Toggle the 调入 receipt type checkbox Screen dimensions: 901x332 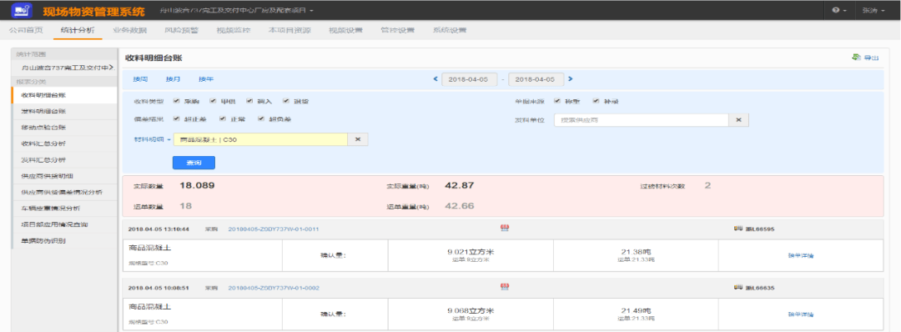(x=250, y=101)
